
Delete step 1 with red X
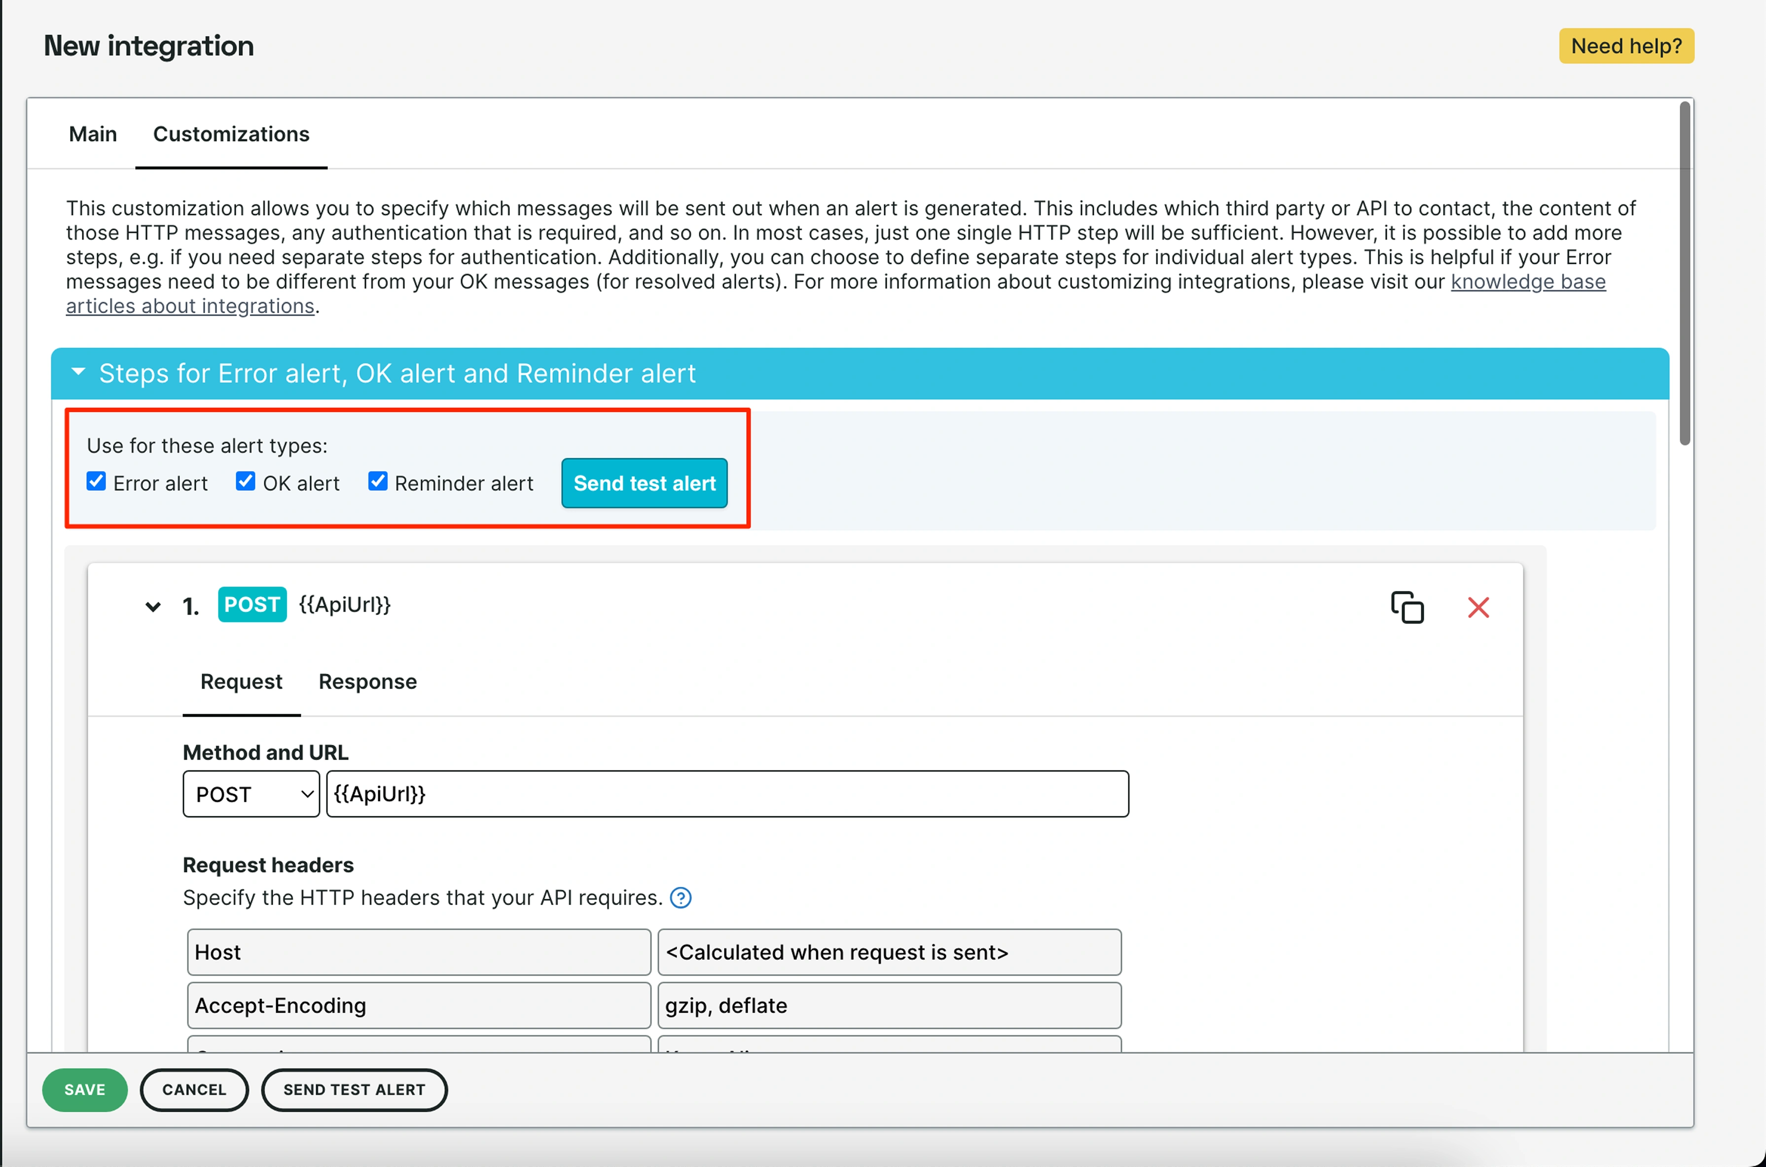[x=1478, y=607]
